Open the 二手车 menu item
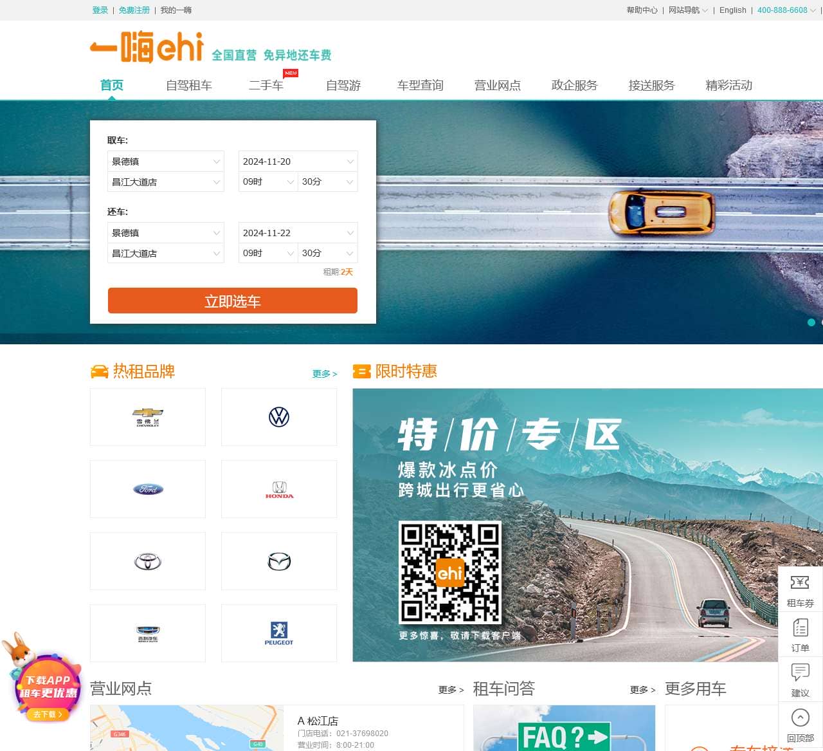823x751 pixels. coord(266,85)
